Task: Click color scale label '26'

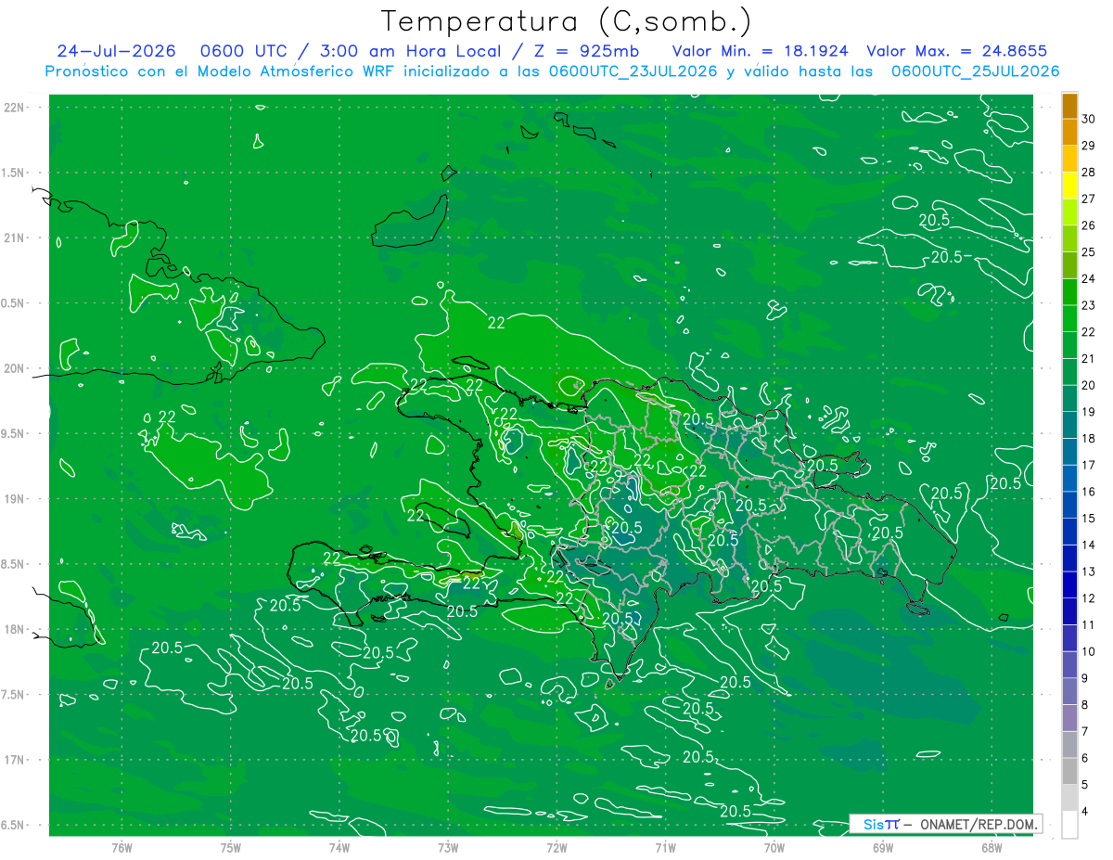Action: pos(1089,225)
